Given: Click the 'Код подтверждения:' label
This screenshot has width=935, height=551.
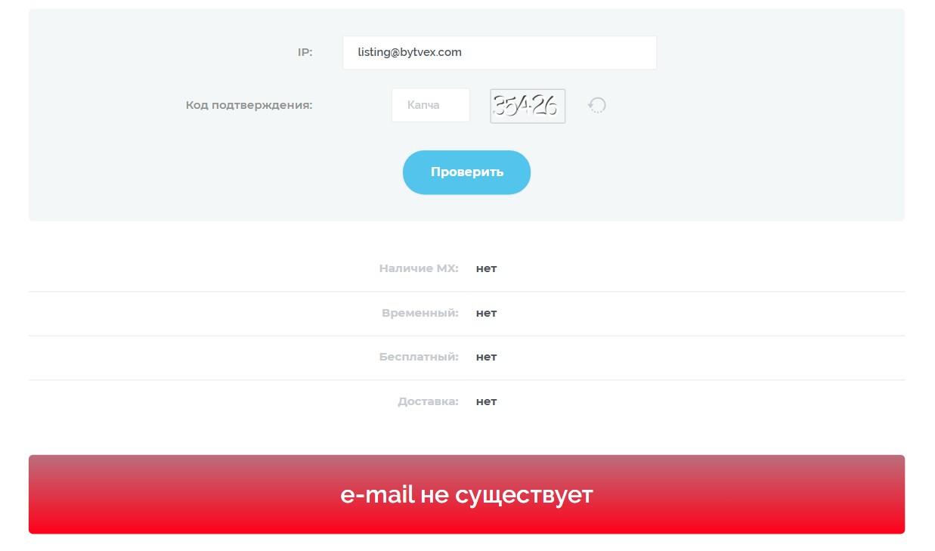Looking at the screenshot, I should click(x=249, y=105).
